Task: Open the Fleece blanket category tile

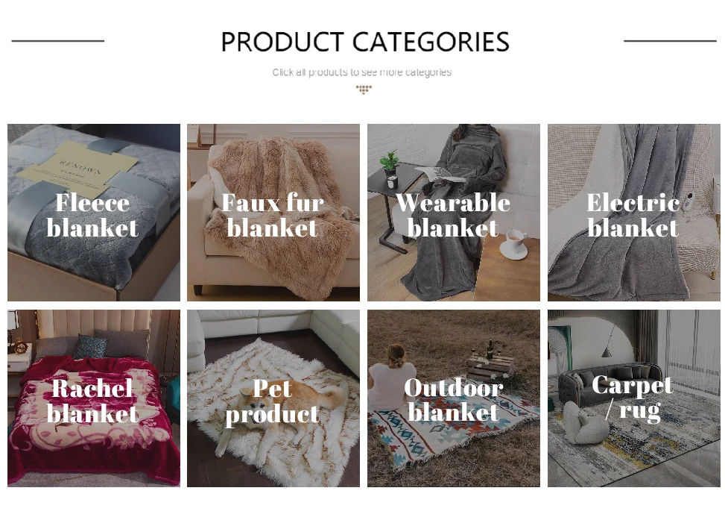Action: click(94, 213)
